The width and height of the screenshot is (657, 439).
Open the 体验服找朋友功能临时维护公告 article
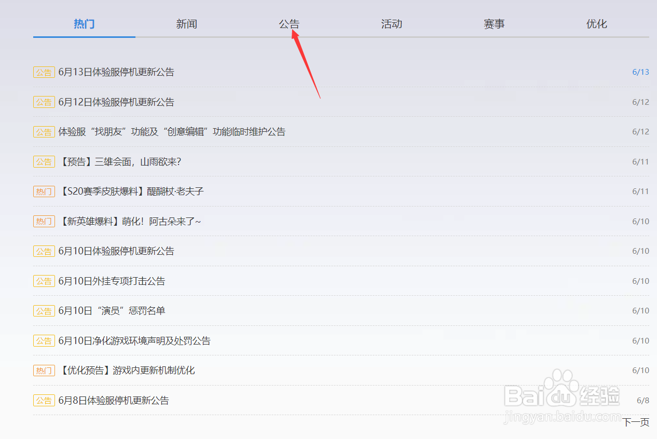tap(171, 132)
